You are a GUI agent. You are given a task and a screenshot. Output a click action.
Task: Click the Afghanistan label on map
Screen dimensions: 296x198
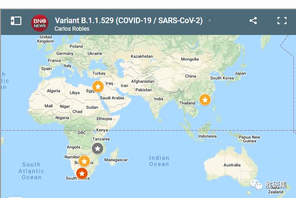(143, 81)
